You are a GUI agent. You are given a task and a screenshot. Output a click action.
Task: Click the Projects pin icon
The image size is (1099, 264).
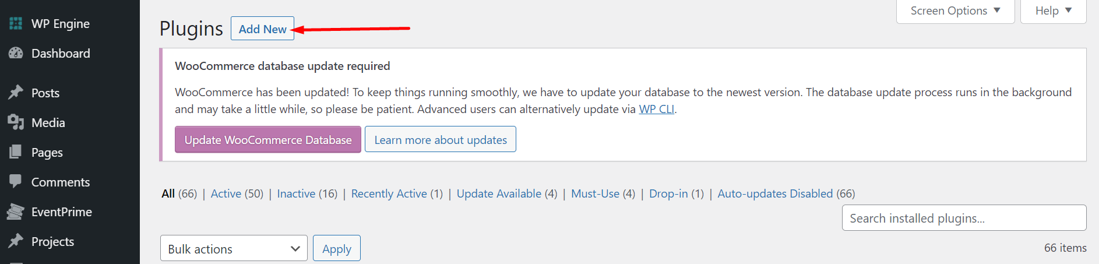point(16,241)
